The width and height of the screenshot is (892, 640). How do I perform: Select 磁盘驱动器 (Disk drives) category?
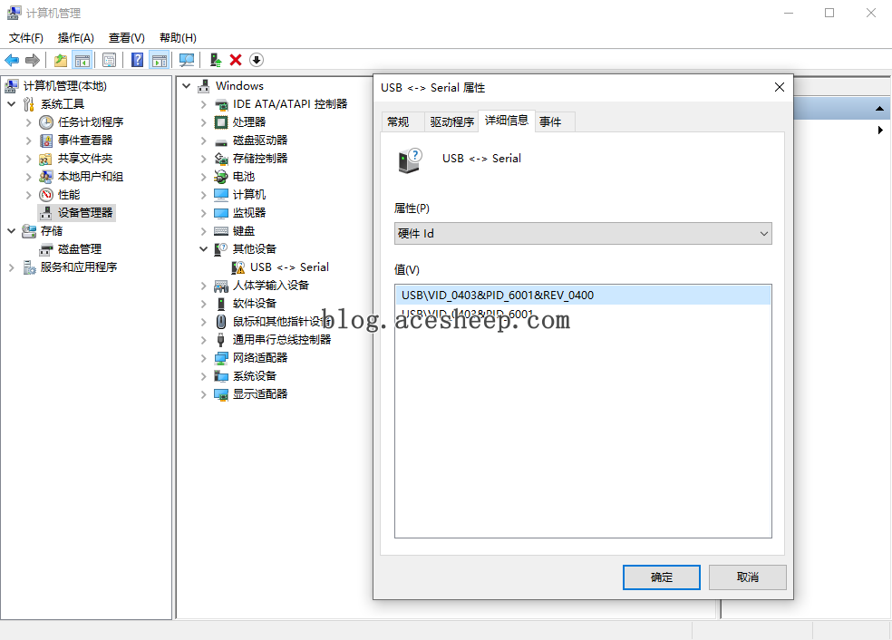[x=260, y=141]
